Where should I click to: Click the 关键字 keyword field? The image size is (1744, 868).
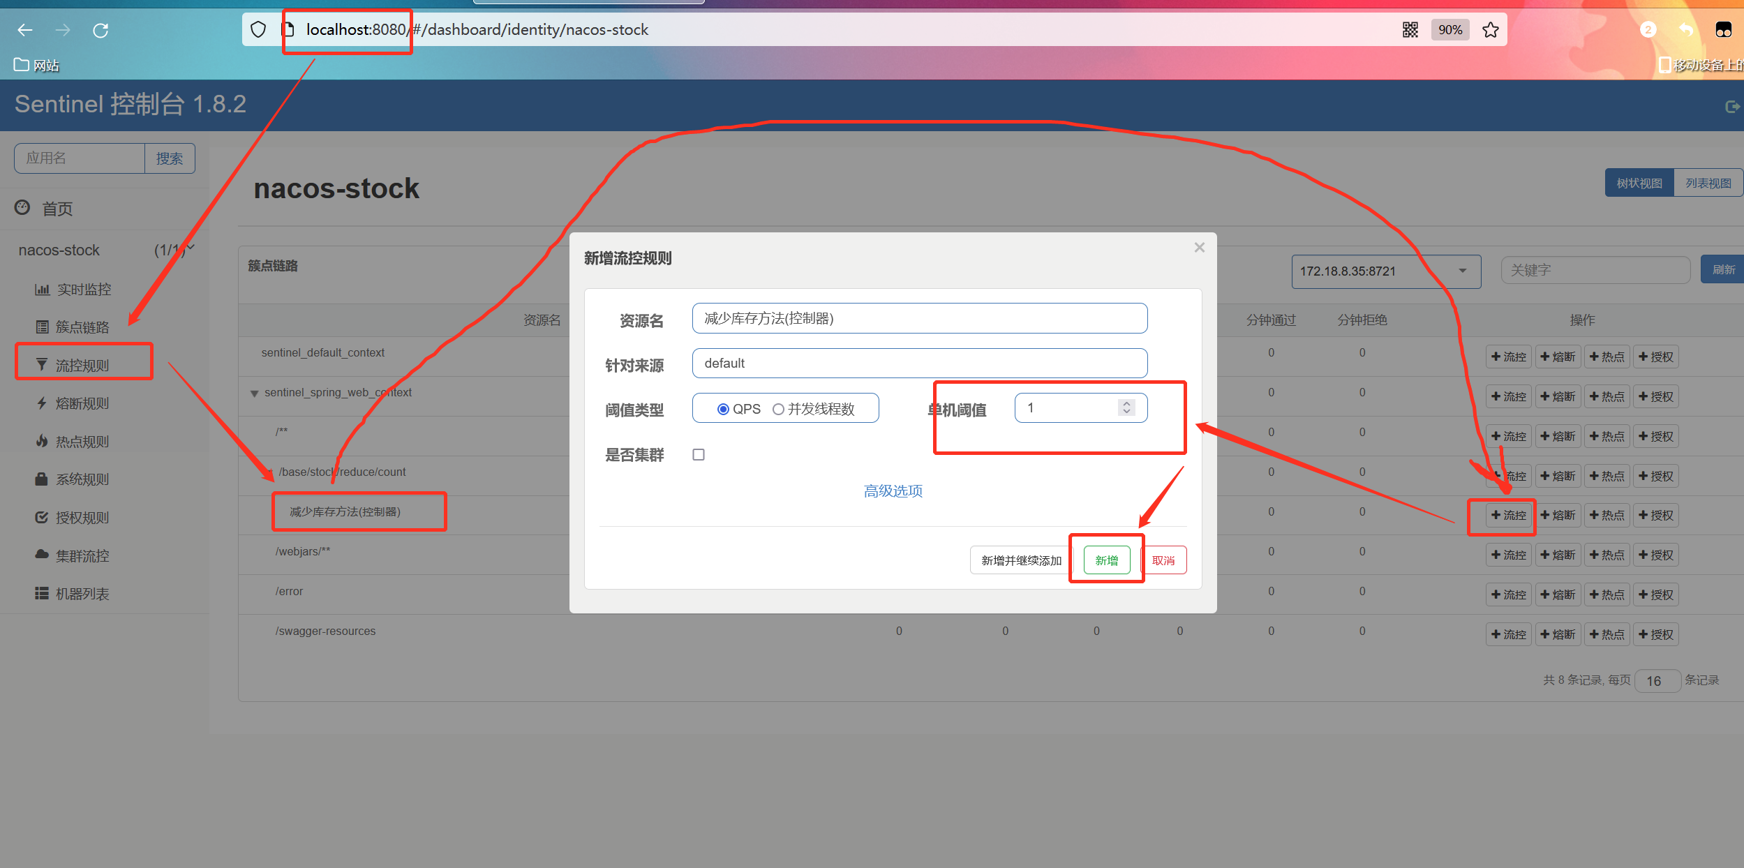pos(1595,270)
